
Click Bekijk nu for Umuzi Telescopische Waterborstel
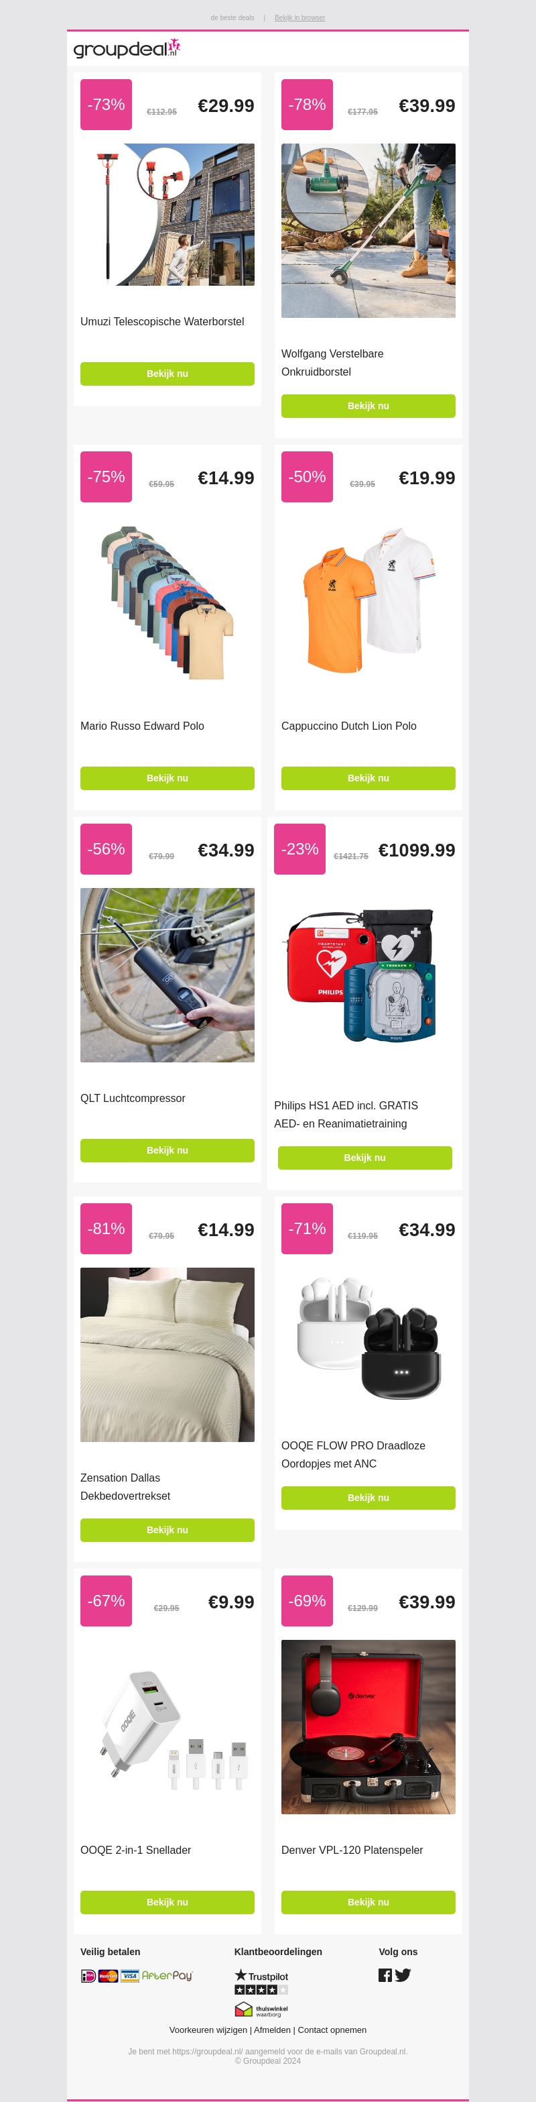[167, 374]
